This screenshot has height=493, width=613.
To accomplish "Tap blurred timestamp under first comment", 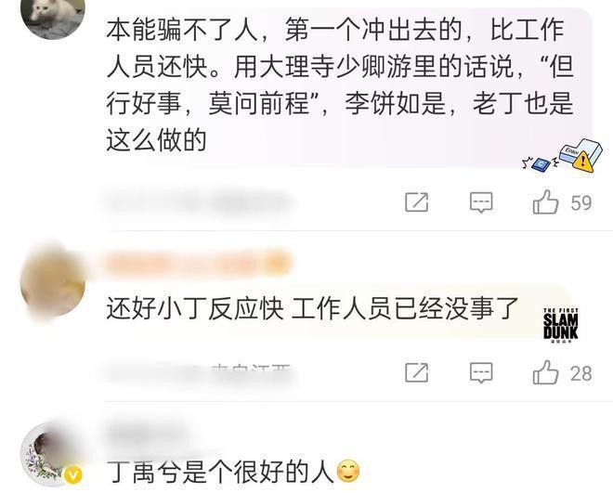I will (198, 203).
